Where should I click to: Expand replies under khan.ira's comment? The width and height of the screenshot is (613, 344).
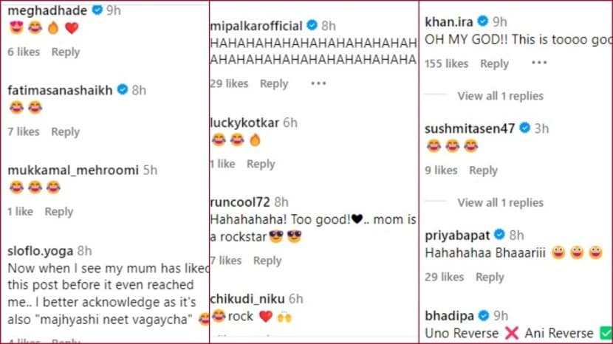coord(500,96)
